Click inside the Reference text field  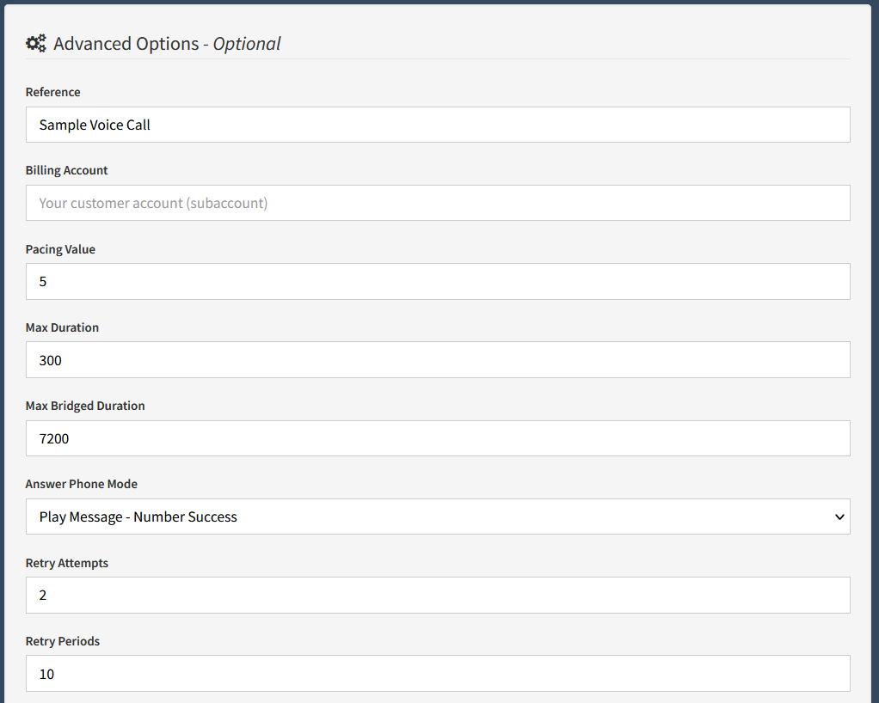click(344, 125)
